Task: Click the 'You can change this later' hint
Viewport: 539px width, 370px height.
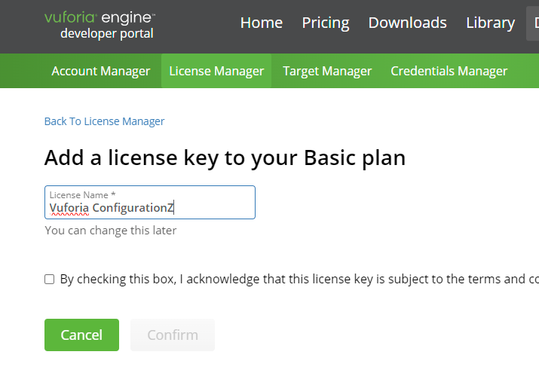Action: point(111,230)
